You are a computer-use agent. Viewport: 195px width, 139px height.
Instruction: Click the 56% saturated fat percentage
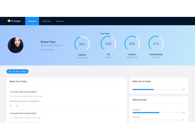[x=183, y=113]
